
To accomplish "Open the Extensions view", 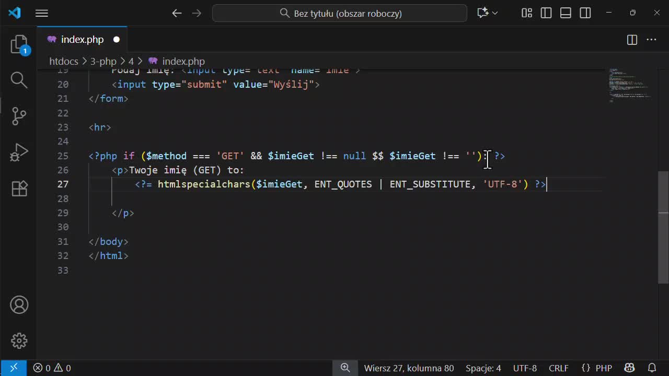I will click(19, 189).
